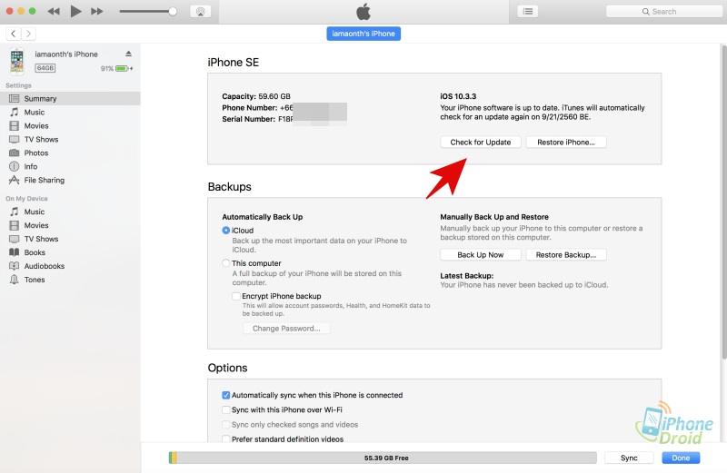Enable Encrypt iPhone backup checkbox
Image resolution: width=727 pixels, height=473 pixels.
(x=236, y=296)
